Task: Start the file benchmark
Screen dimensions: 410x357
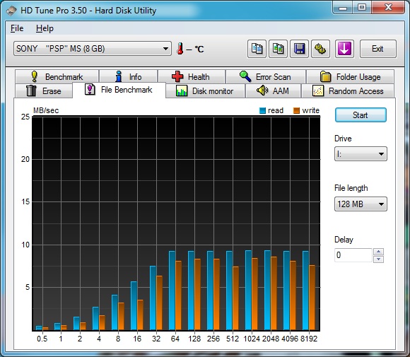Action: coord(361,115)
